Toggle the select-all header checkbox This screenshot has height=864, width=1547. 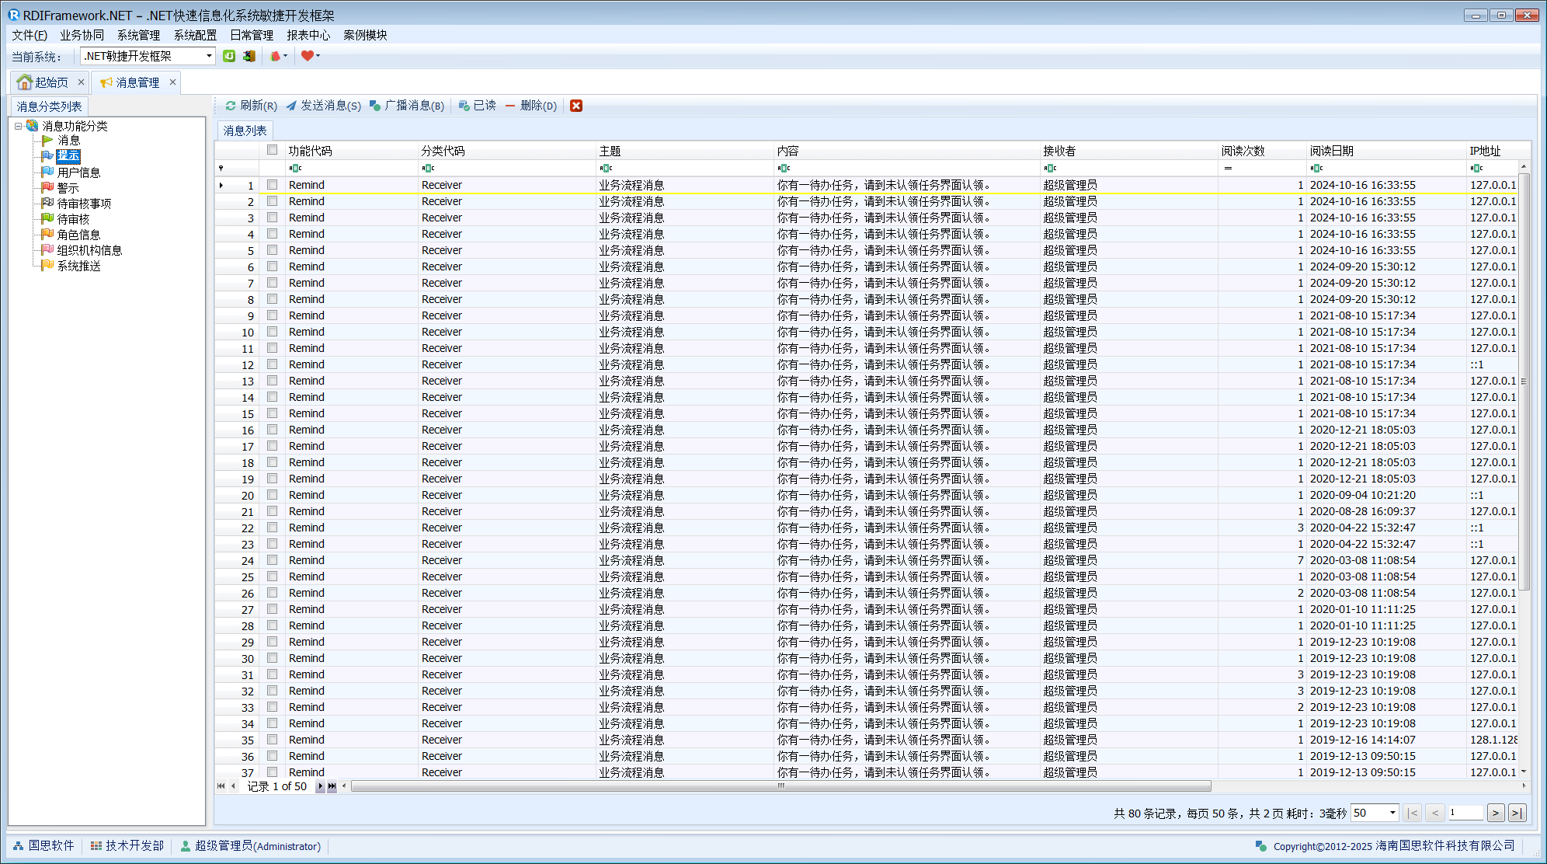click(272, 150)
